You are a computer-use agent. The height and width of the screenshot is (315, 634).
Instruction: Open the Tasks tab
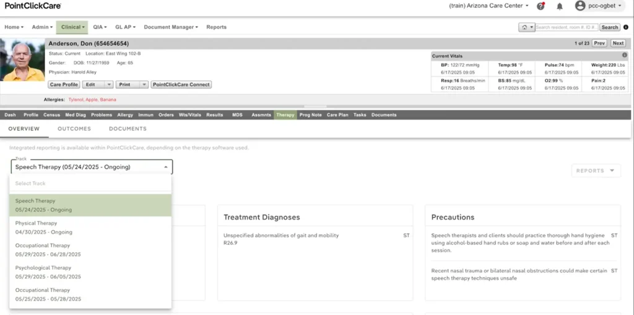pos(360,115)
